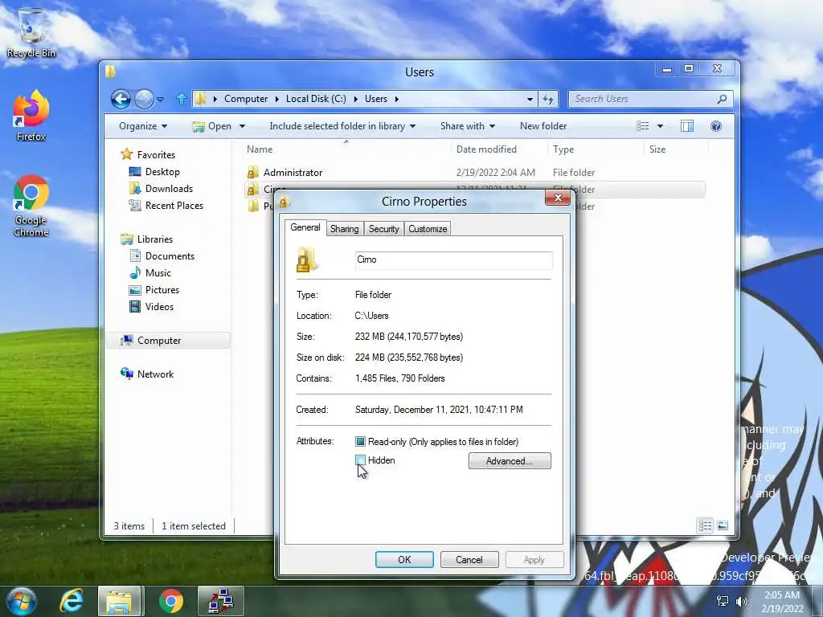This screenshot has height=617, width=823.
Task: Go back with the Explorer back arrow
Action: coord(121,99)
